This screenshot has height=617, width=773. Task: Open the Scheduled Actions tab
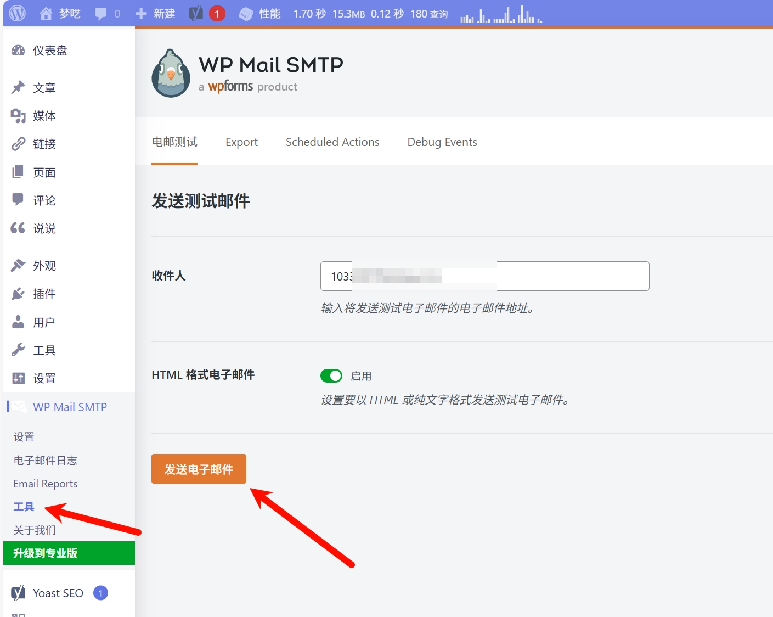coord(332,142)
